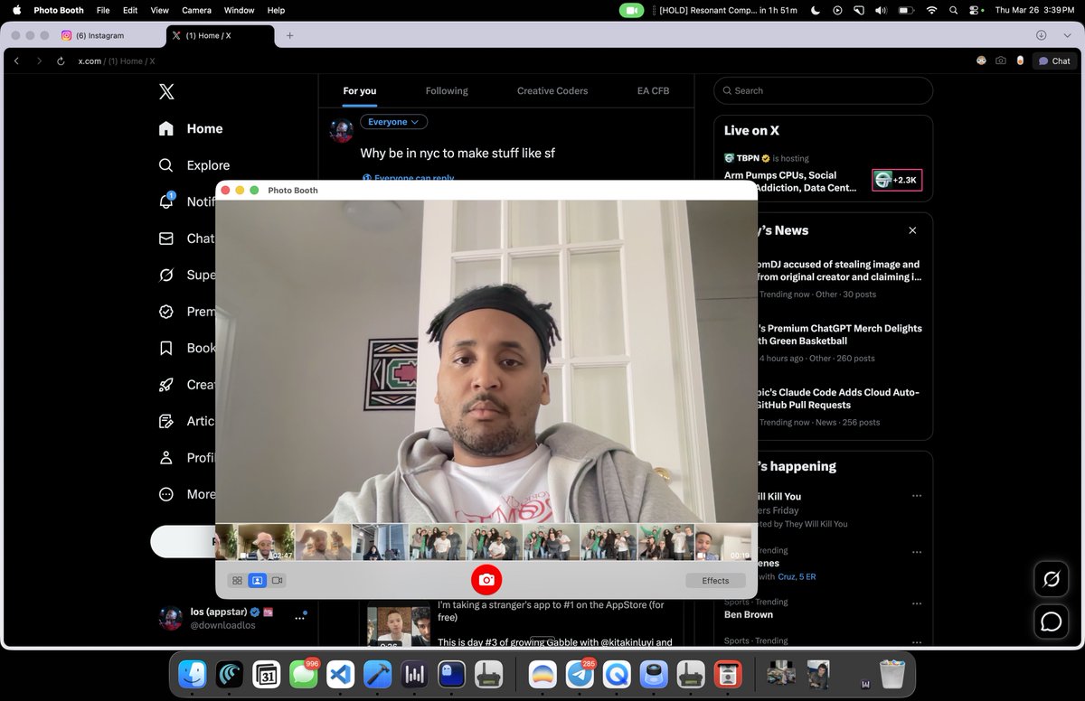The width and height of the screenshot is (1085, 701).
Task: Open the Grok icon in X sidebar
Action: pos(166,275)
